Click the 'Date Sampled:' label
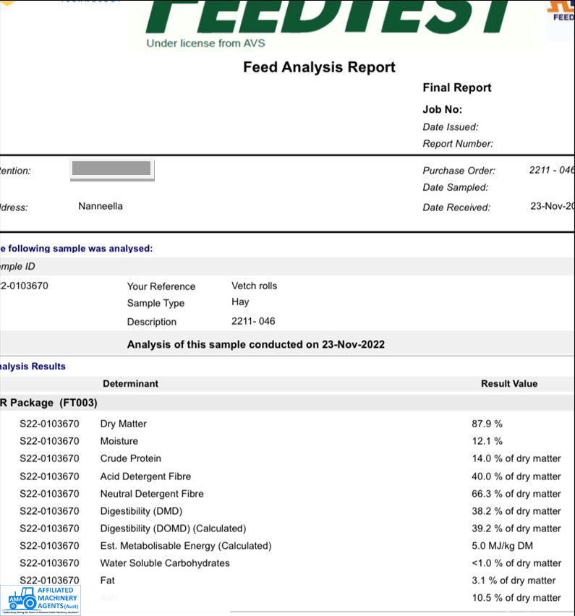Image resolution: width=575 pixels, height=616 pixels. pos(455,187)
